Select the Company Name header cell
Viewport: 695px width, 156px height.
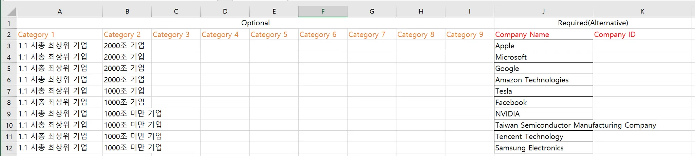pyautogui.click(x=543, y=34)
